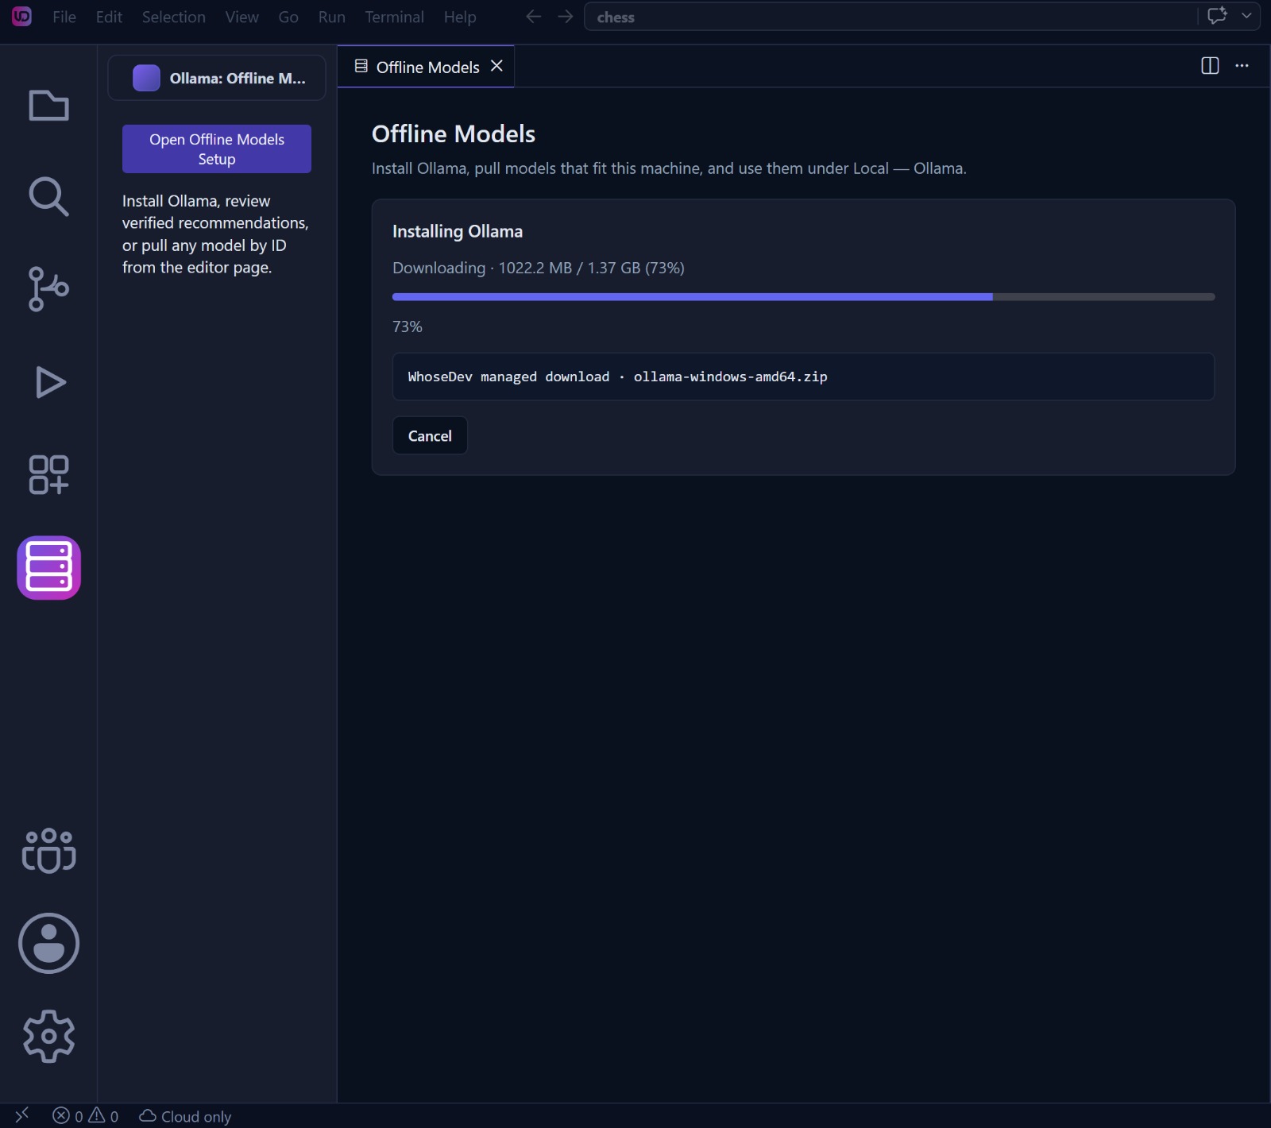Open the Accounts profile icon
Viewport: 1271px width, 1128px height.
pos(48,943)
